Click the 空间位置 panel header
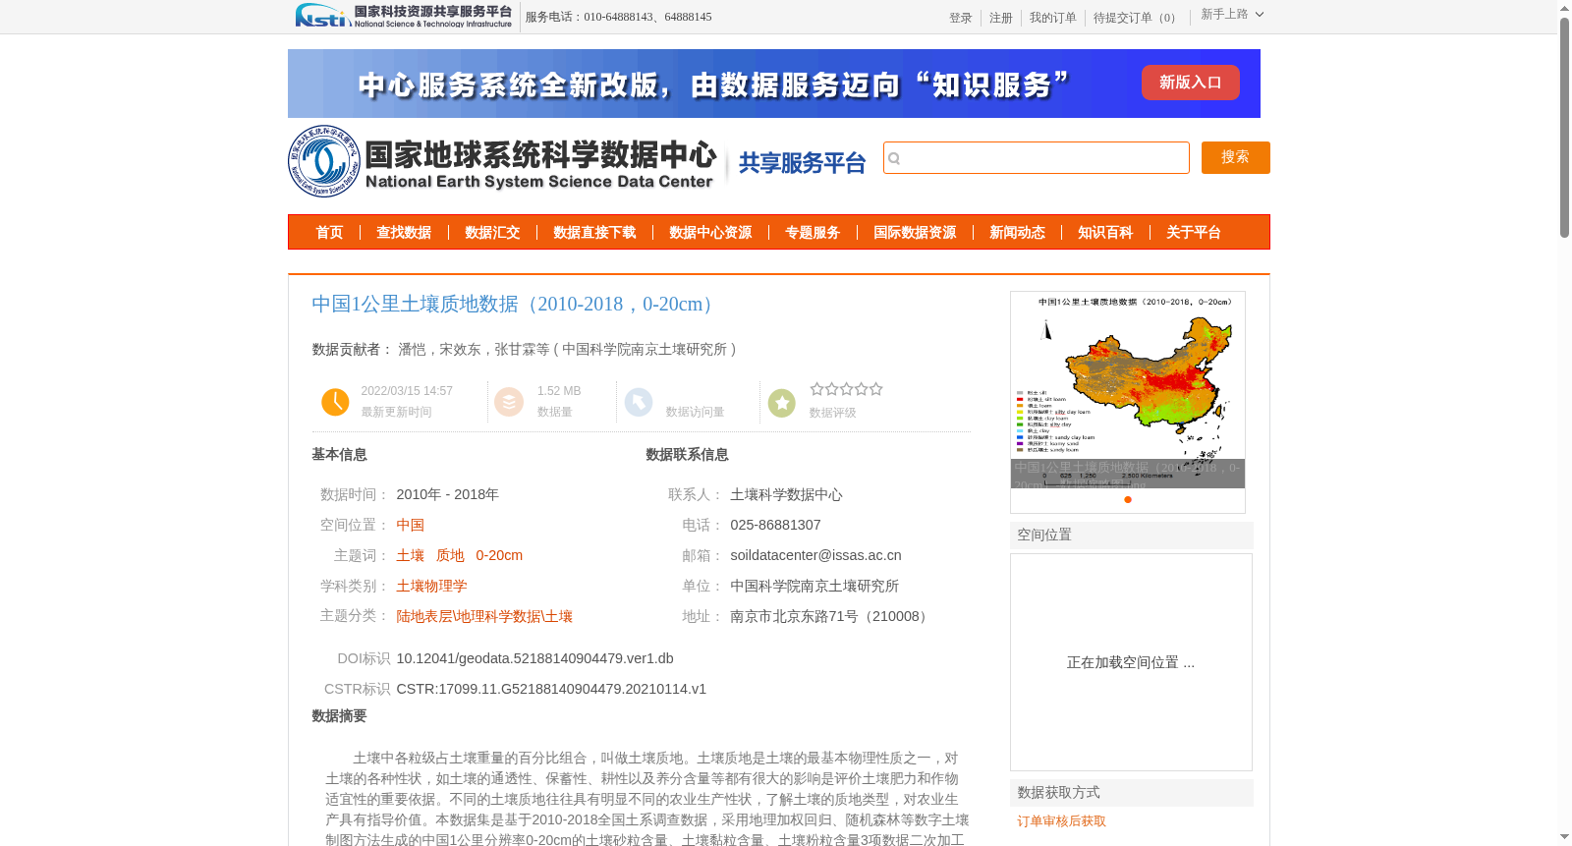1572x846 pixels. [x=1132, y=536]
